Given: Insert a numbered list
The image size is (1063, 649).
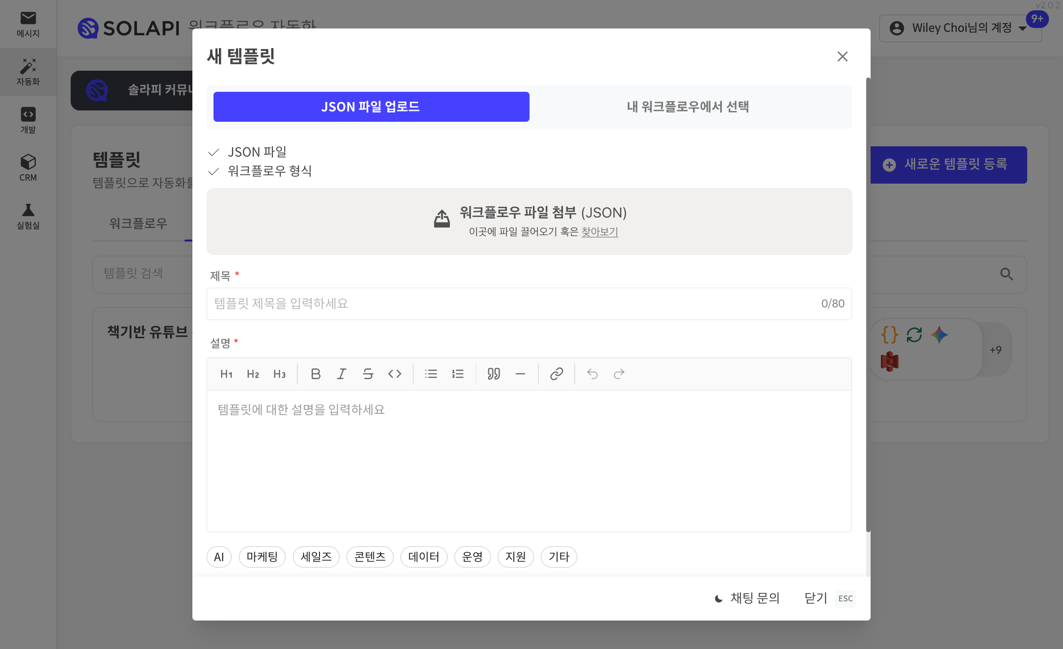Looking at the screenshot, I should 457,374.
